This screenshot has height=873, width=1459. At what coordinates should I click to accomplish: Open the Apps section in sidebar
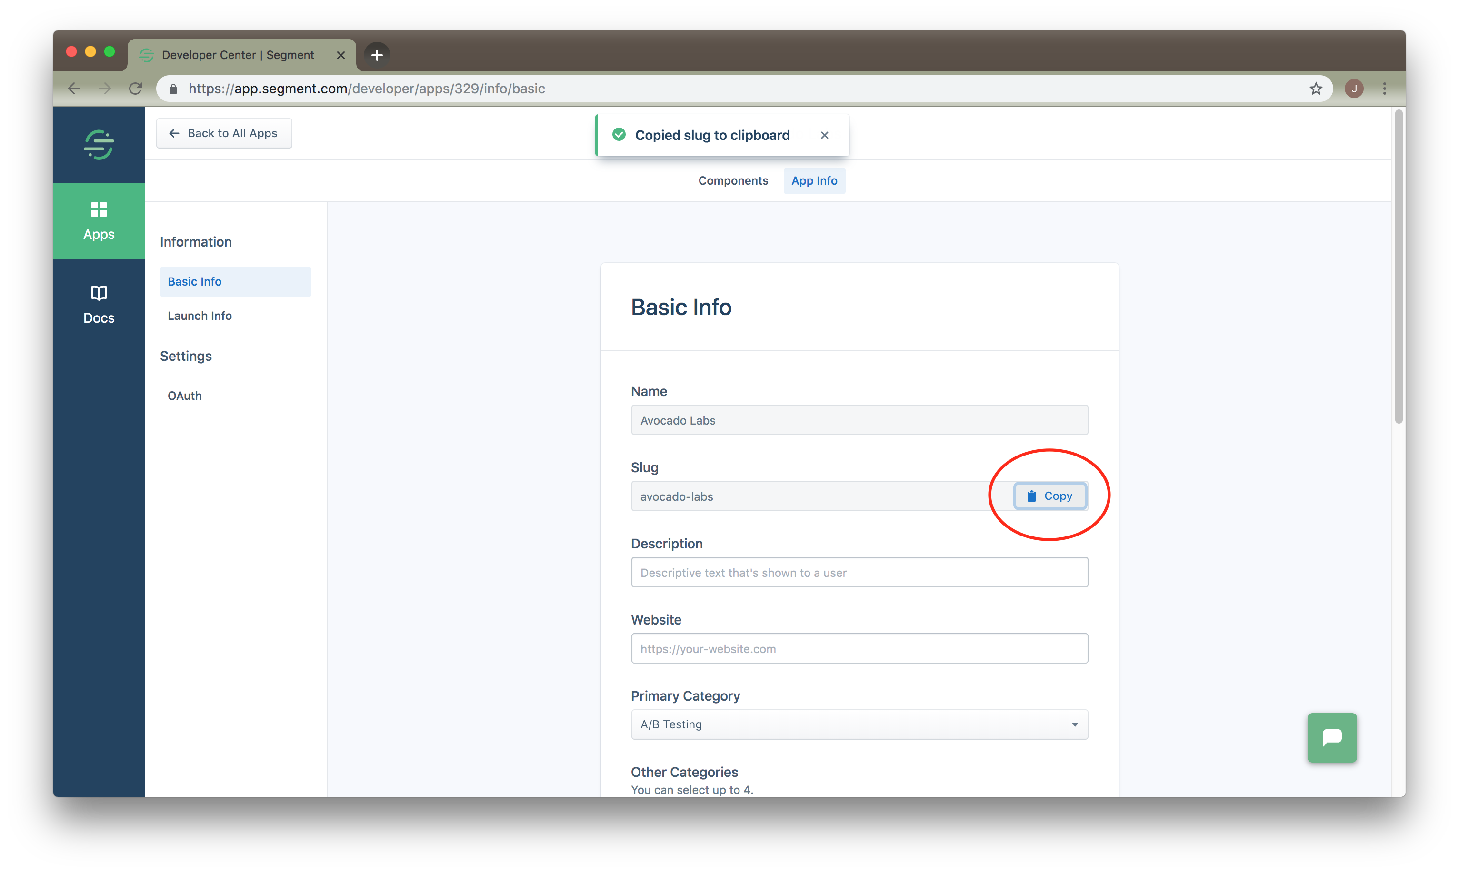[99, 220]
